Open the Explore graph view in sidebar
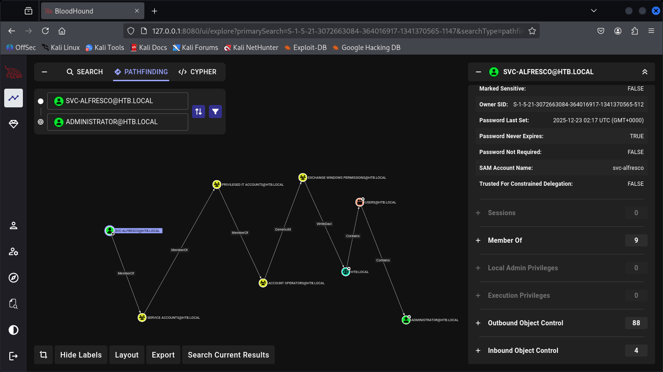This screenshot has height=372, width=663. click(14, 98)
